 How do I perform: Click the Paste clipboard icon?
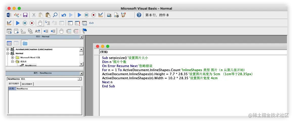[x=48, y=15]
